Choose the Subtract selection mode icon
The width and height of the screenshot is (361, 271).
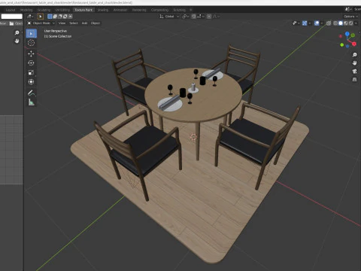60,17
